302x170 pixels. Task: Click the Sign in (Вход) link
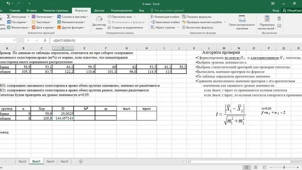pos(276,10)
